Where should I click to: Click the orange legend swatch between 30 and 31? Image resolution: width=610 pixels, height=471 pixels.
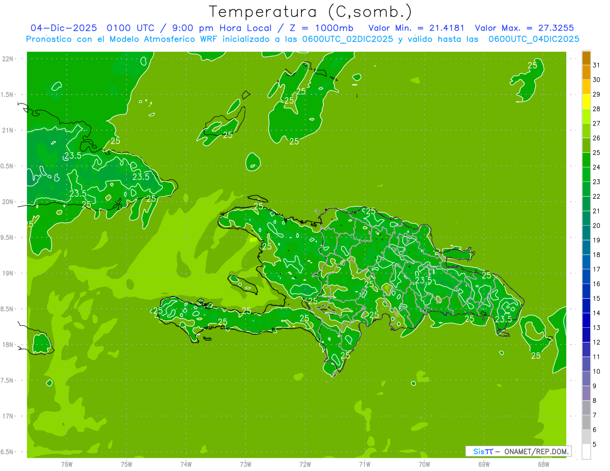coord(586,72)
